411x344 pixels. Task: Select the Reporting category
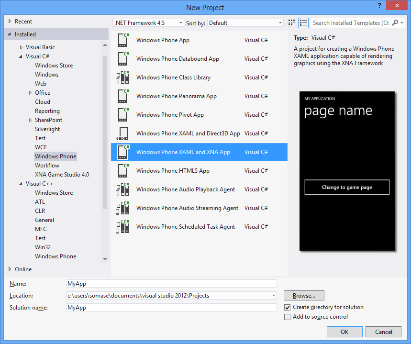[47, 111]
